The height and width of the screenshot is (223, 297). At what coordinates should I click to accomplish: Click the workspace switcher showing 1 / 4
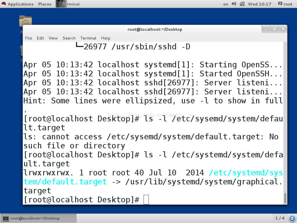280,218
